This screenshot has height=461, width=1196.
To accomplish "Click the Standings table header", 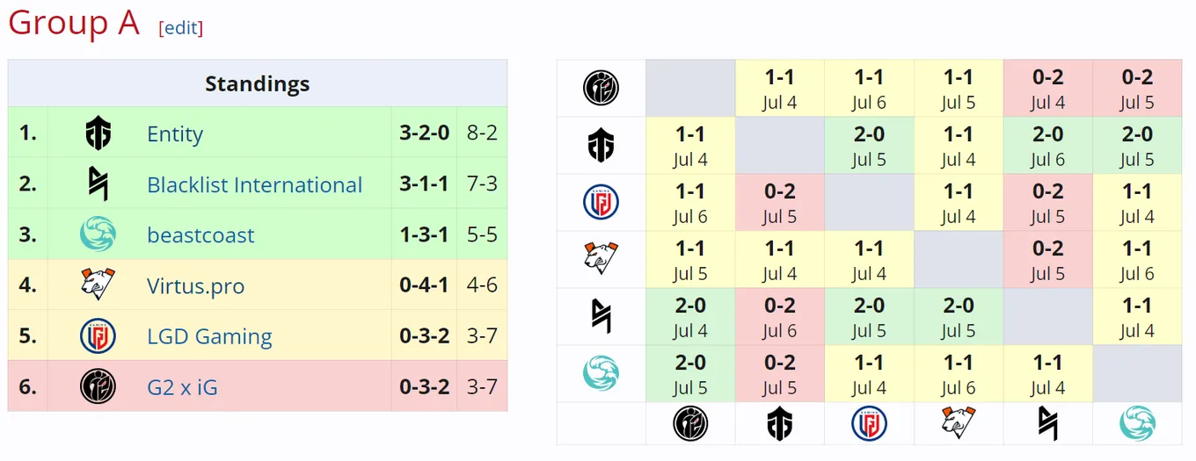I will (258, 83).
